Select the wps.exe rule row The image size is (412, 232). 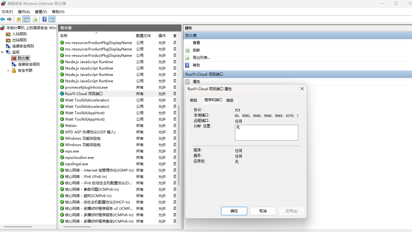click(x=118, y=151)
